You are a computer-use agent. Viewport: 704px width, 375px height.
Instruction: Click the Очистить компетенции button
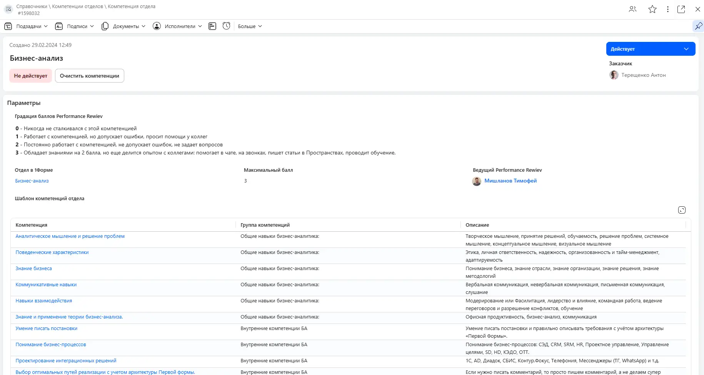(x=90, y=76)
